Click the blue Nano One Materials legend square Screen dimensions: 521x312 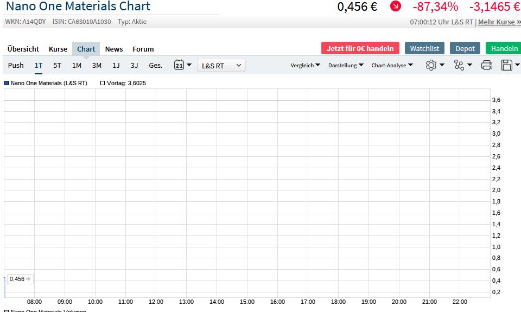(x=7, y=83)
